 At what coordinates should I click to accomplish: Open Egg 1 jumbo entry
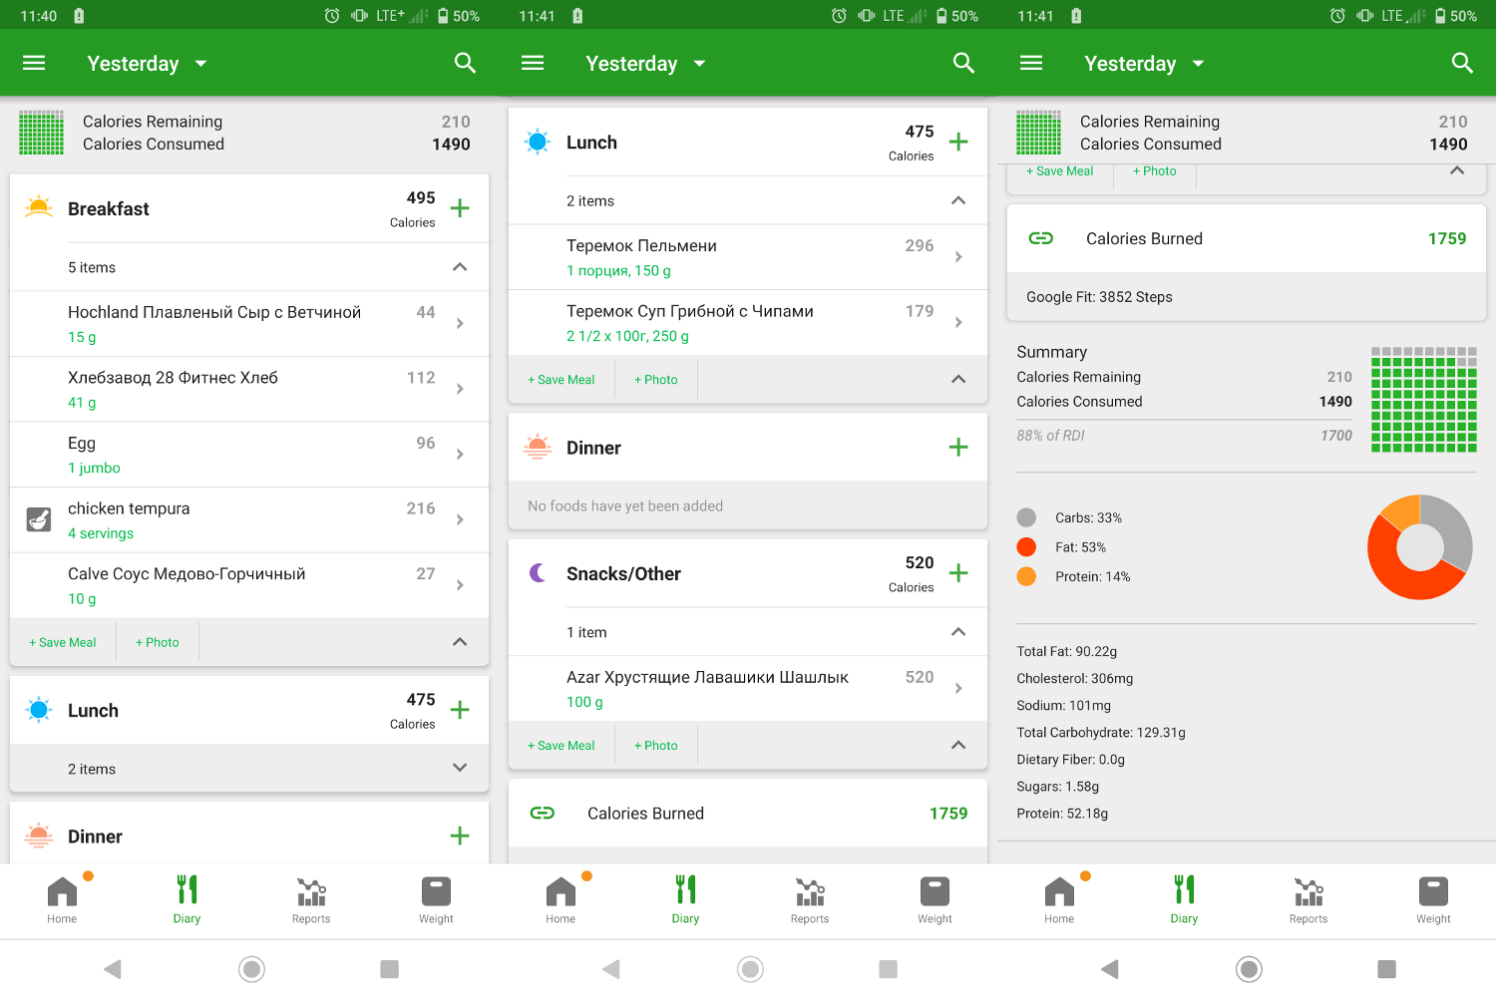249,454
